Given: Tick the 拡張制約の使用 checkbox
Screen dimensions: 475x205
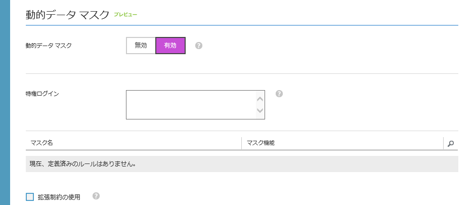Looking at the screenshot, I should pyautogui.click(x=30, y=197).
